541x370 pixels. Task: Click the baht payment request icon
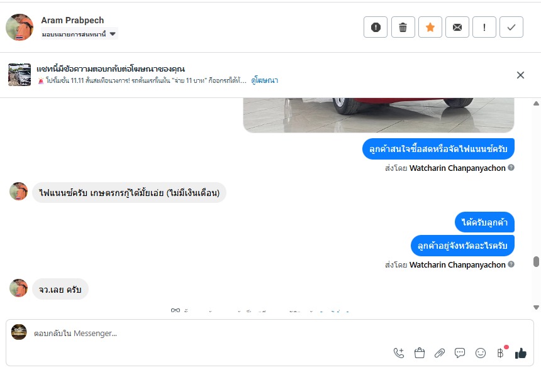[501, 353]
